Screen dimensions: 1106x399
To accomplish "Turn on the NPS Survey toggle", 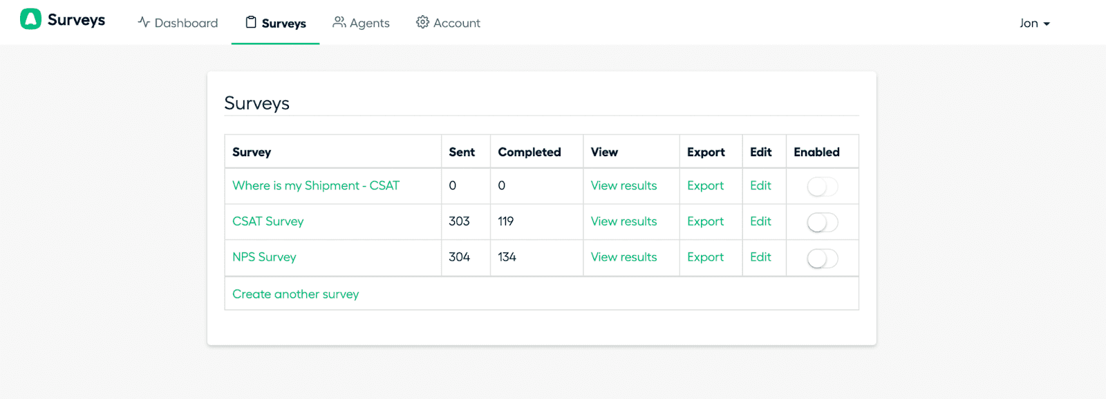I will [822, 258].
